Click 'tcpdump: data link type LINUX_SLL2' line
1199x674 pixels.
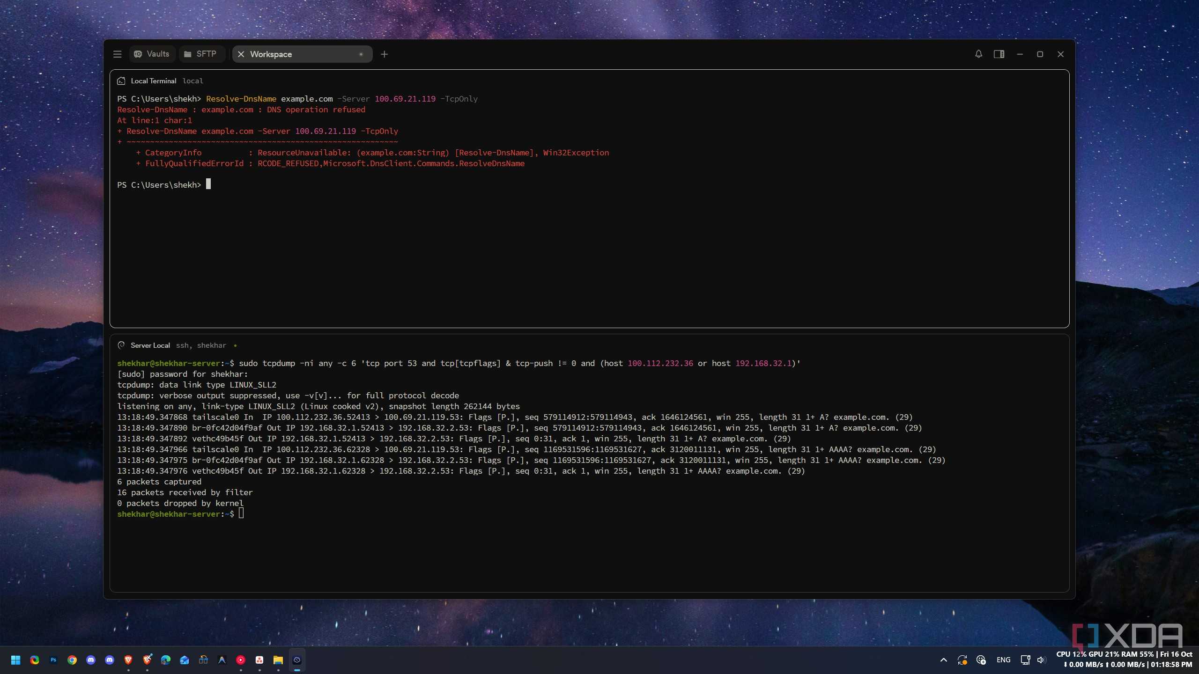(x=197, y=385)
